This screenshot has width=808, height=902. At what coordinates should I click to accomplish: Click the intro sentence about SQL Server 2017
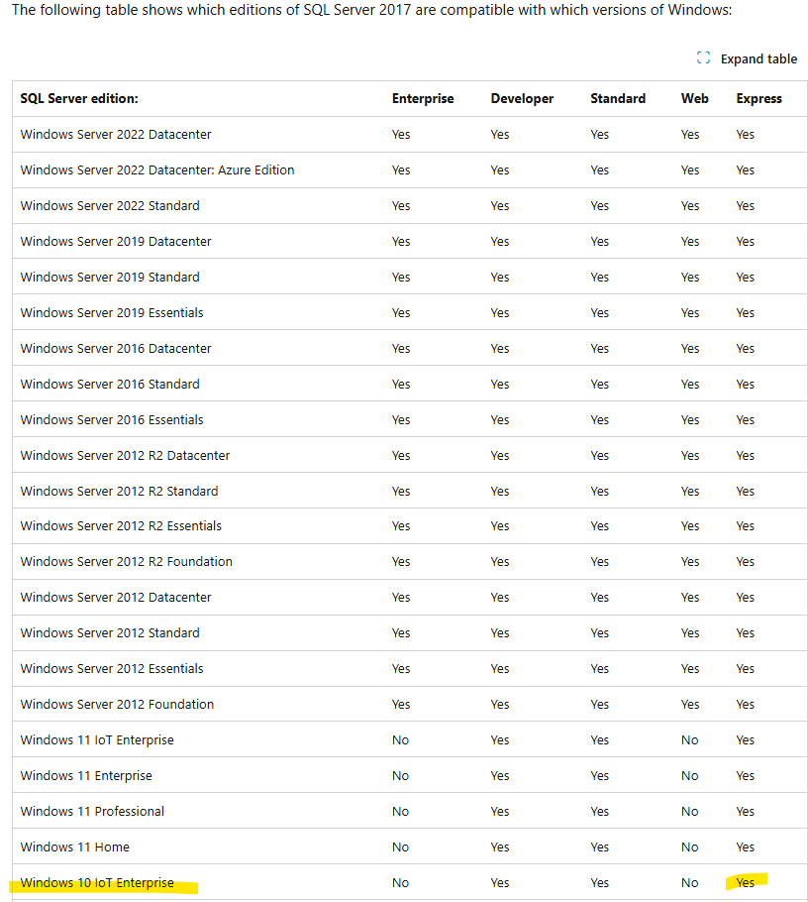click(371, 10)
